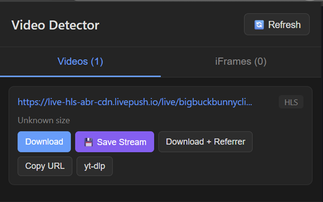Select the yt-dlp button
Screen dimensions: 323x202
[x=94, y=166]
